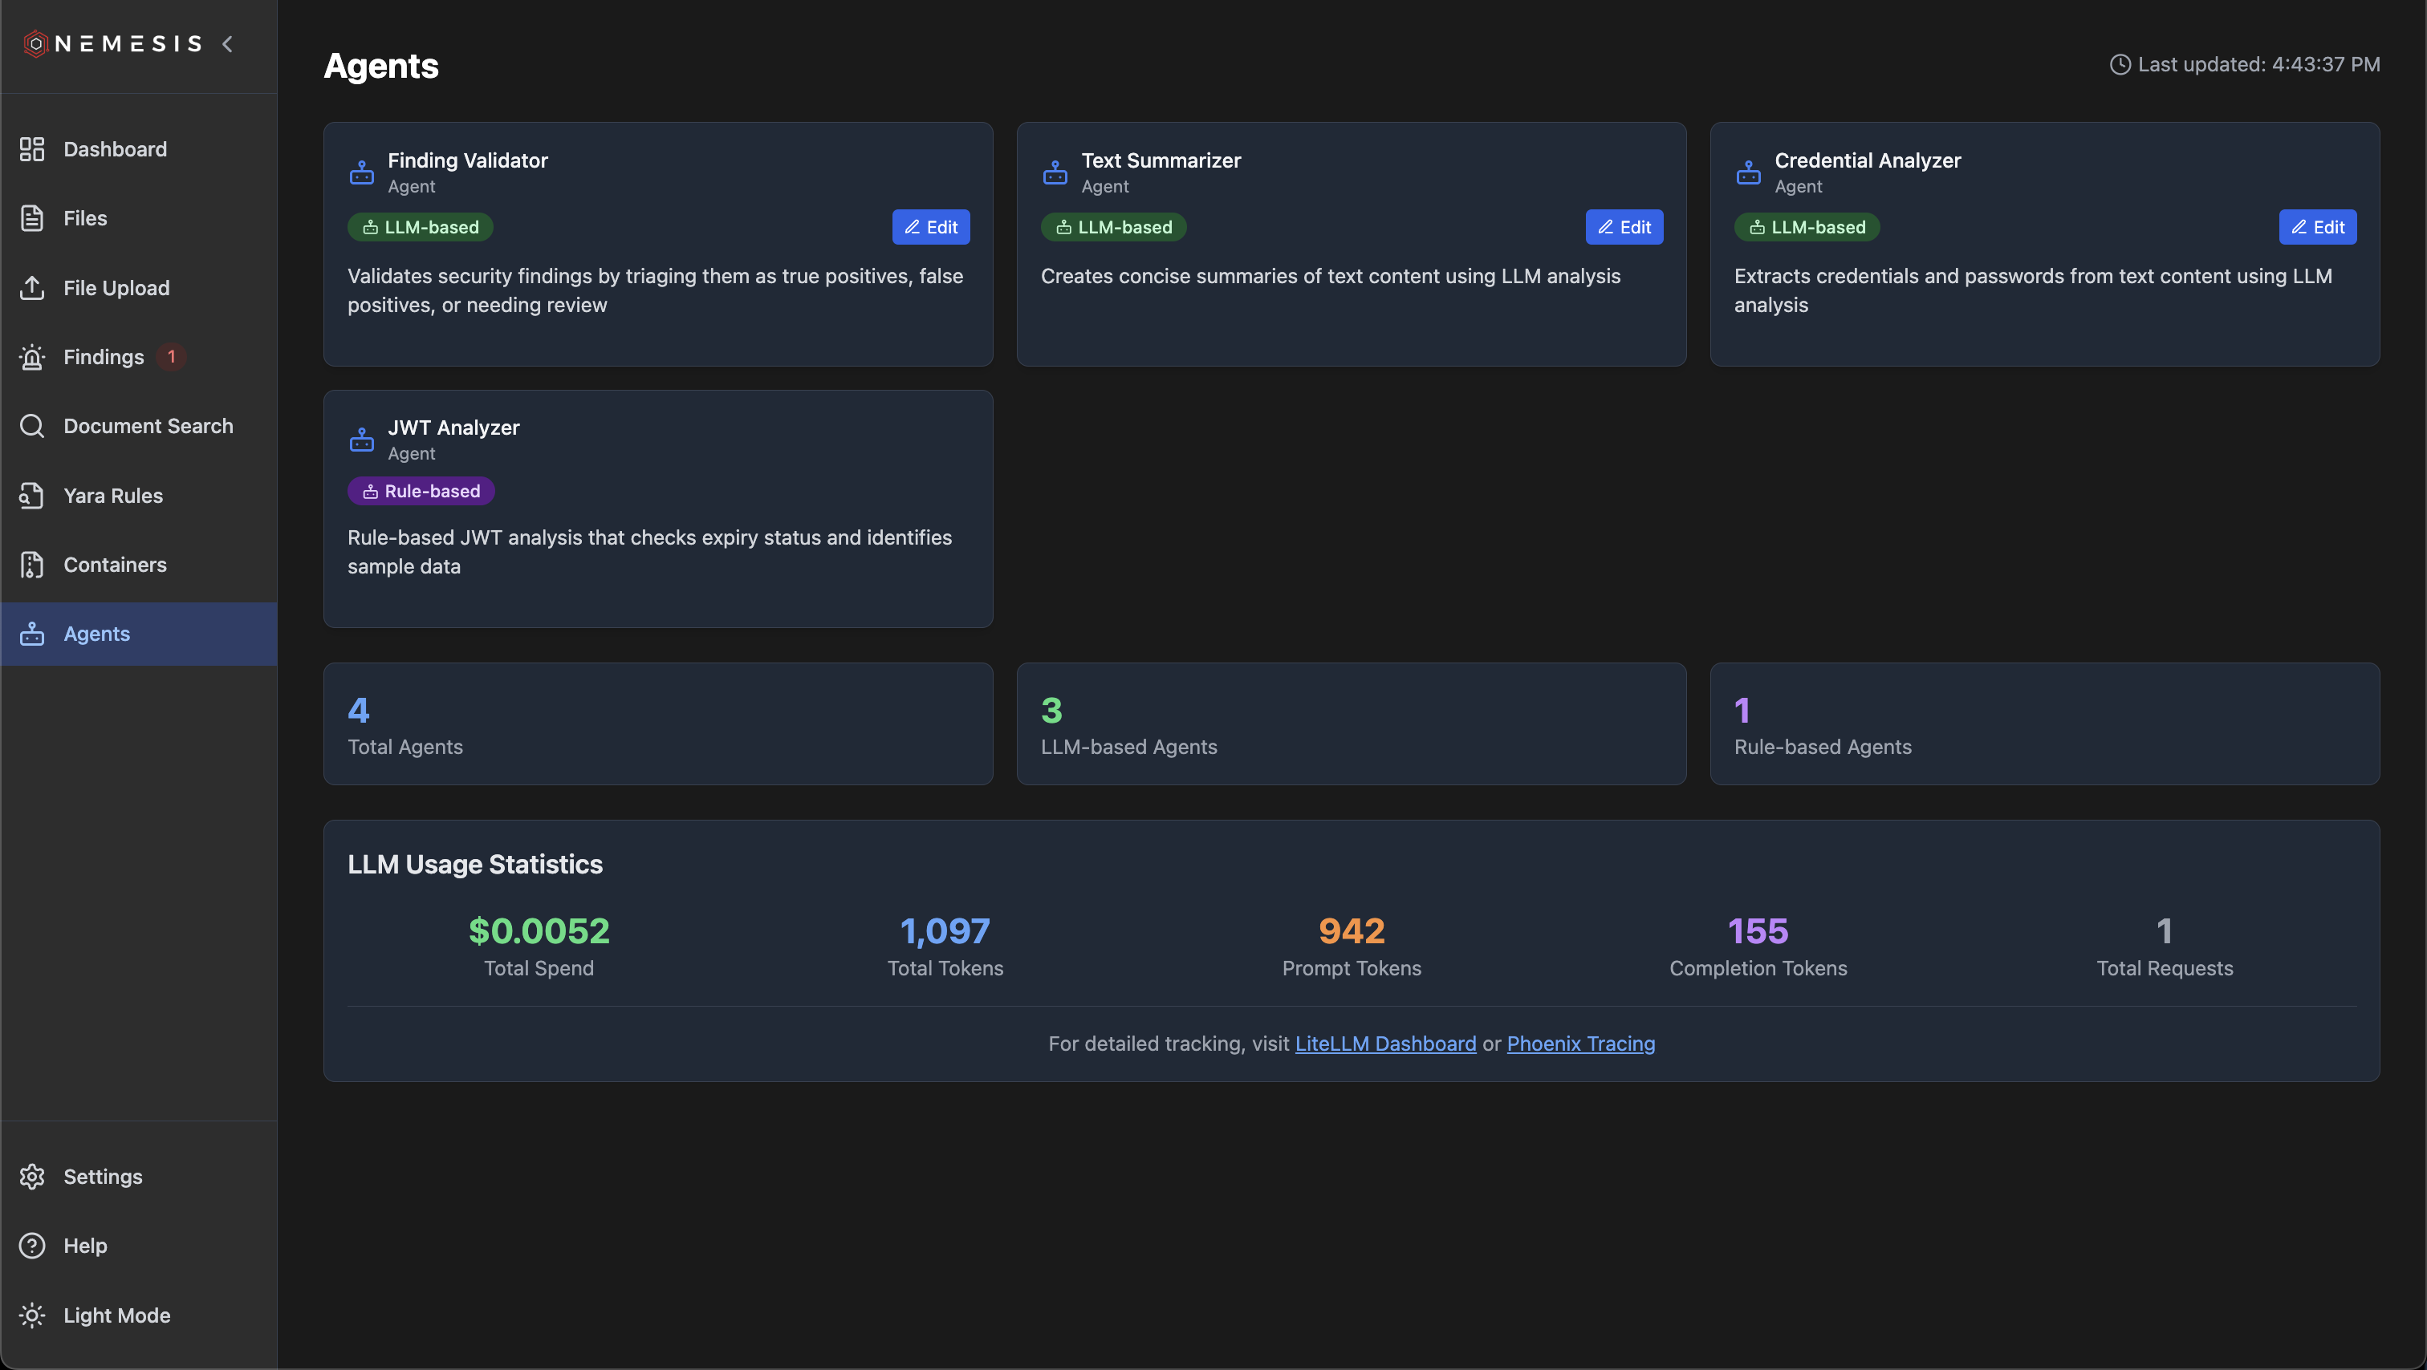Open the Containers icon in sidebar
This screenshot has width=2427, height=1370.
[32, 564]
